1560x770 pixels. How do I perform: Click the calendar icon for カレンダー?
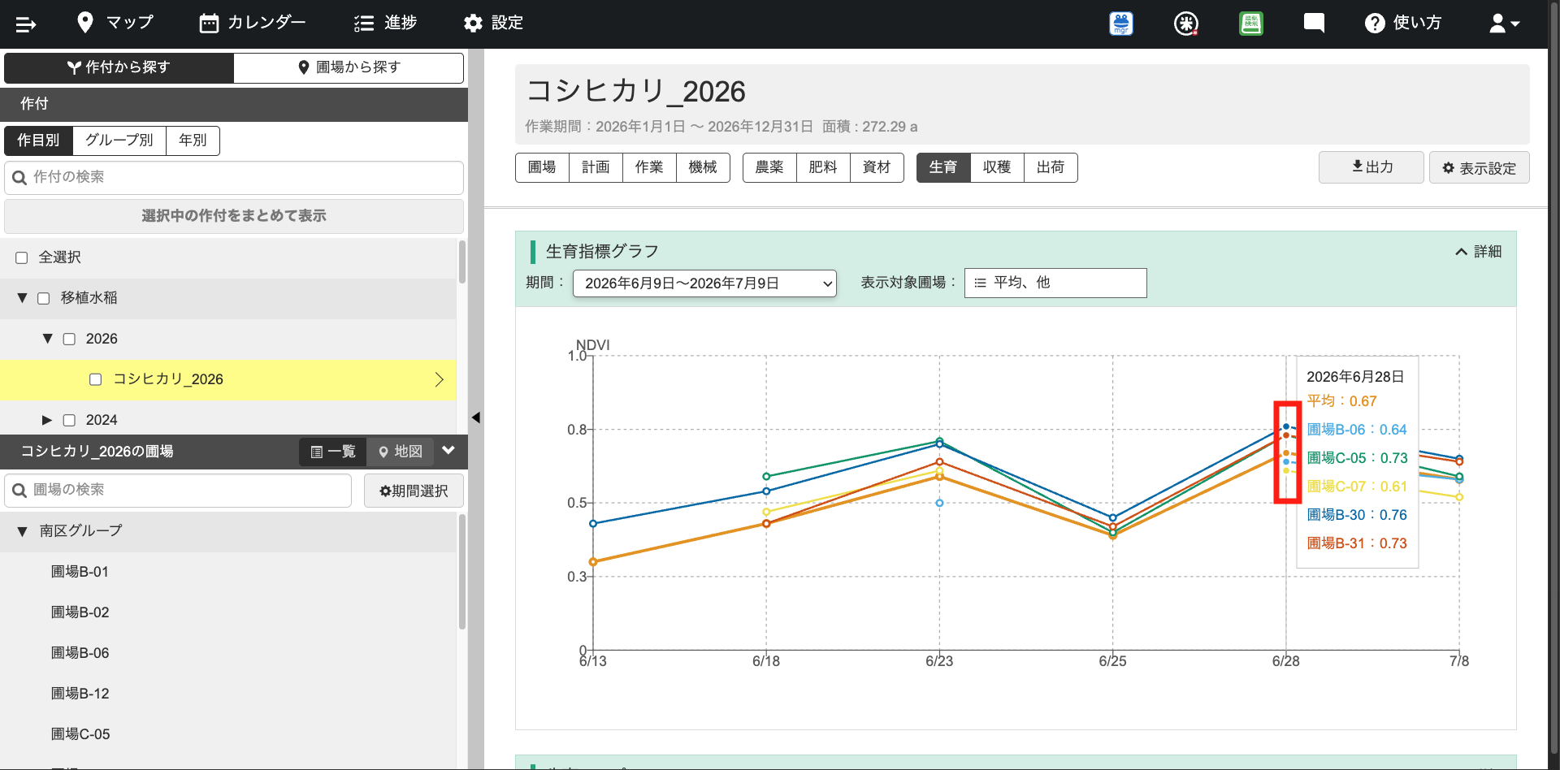pos(209,24)
